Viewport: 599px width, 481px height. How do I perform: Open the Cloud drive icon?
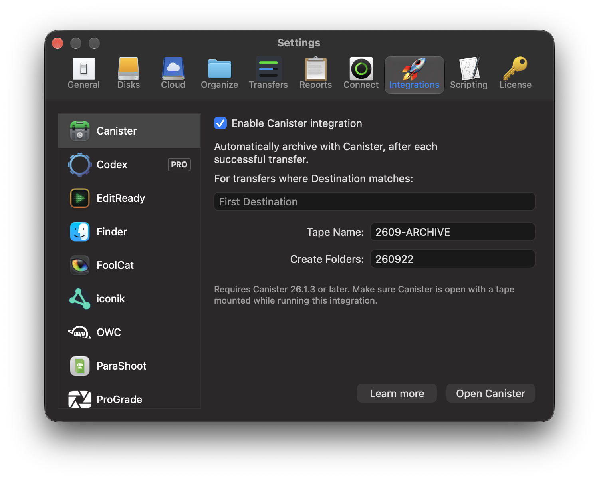point(173,68)
